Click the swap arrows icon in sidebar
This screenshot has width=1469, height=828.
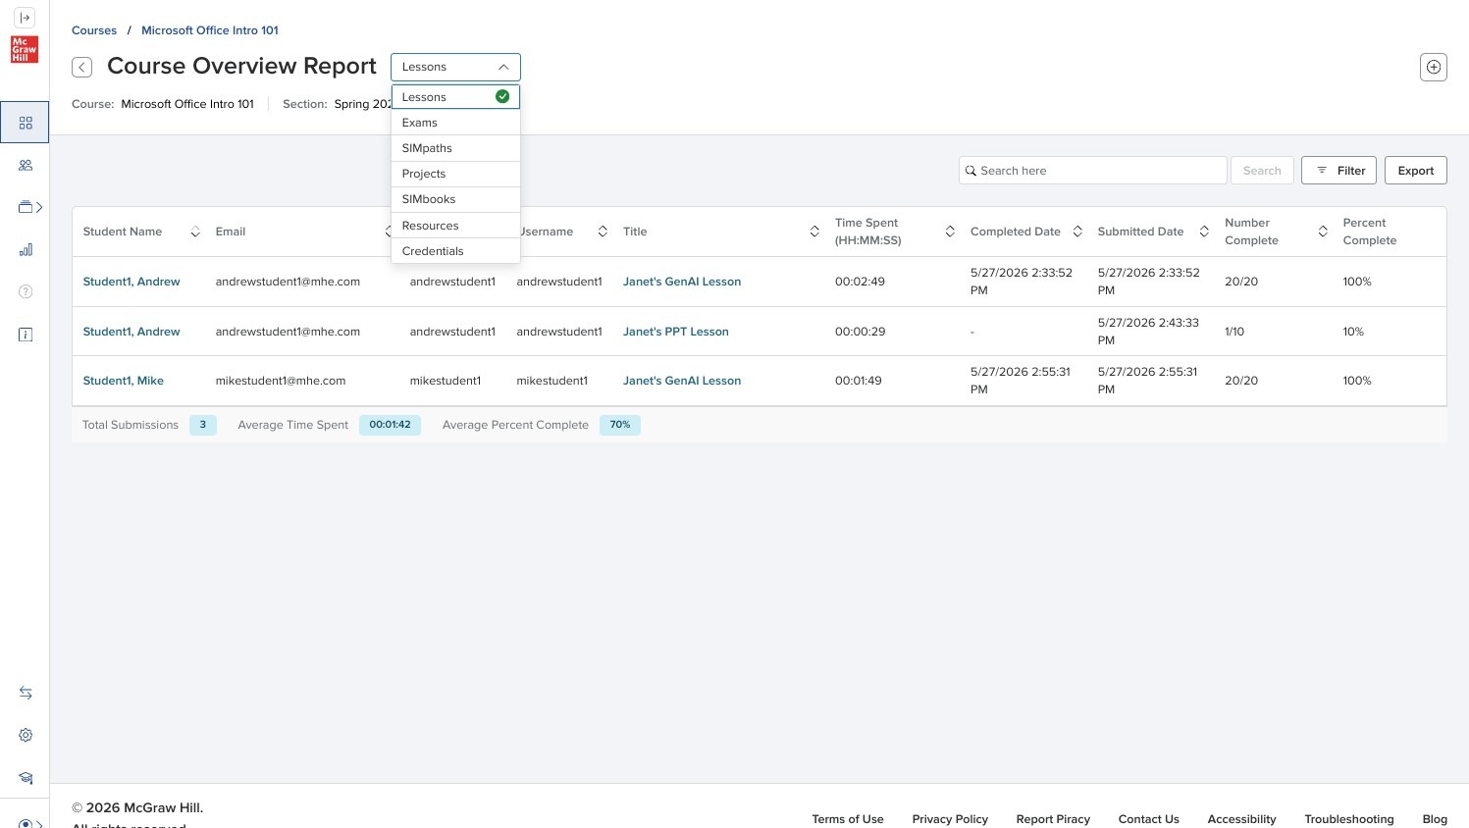click(26, 693)
